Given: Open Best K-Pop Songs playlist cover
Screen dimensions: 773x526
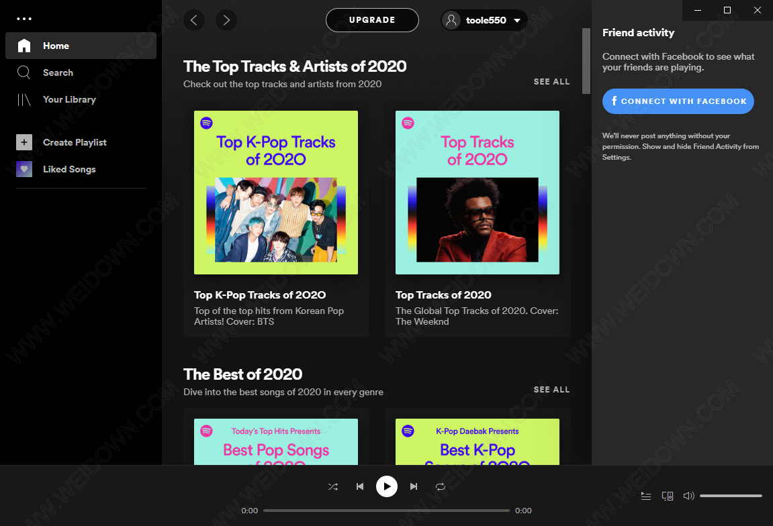Looking at the screenshot, I should tap(478, 441).
